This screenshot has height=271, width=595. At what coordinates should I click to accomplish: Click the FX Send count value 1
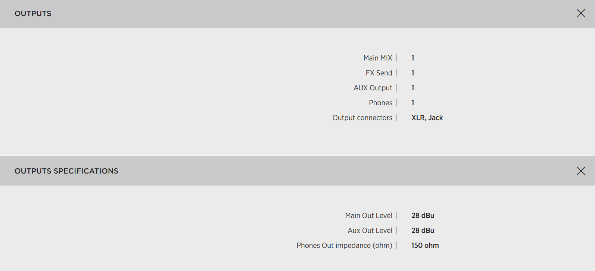[x=413, y=73]
